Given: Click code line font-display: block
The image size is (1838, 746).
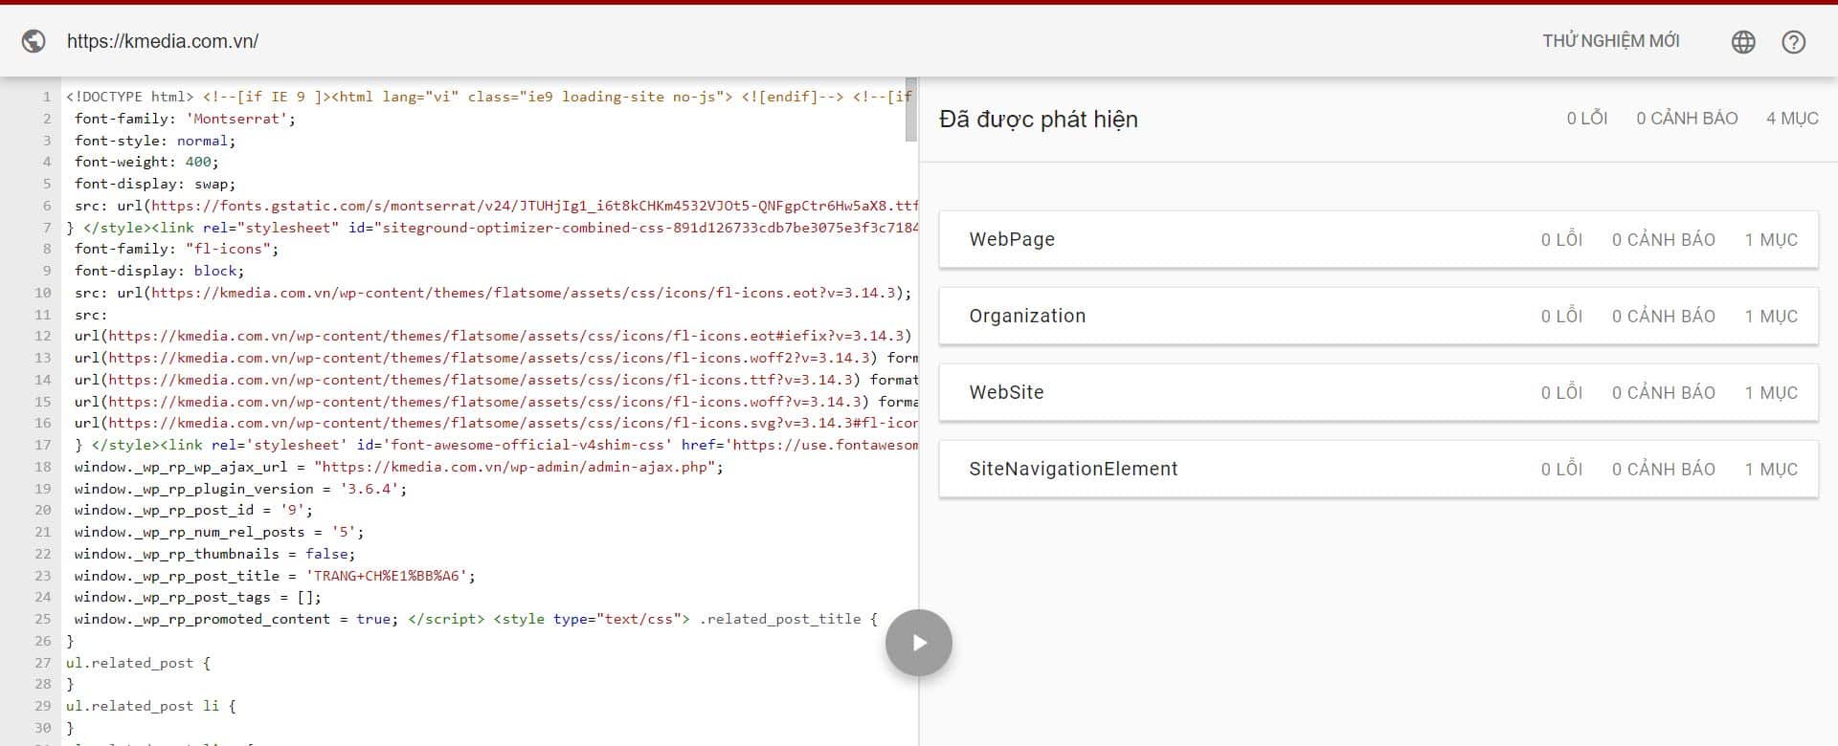Looking at the screenshot, I should pos(160,271).
